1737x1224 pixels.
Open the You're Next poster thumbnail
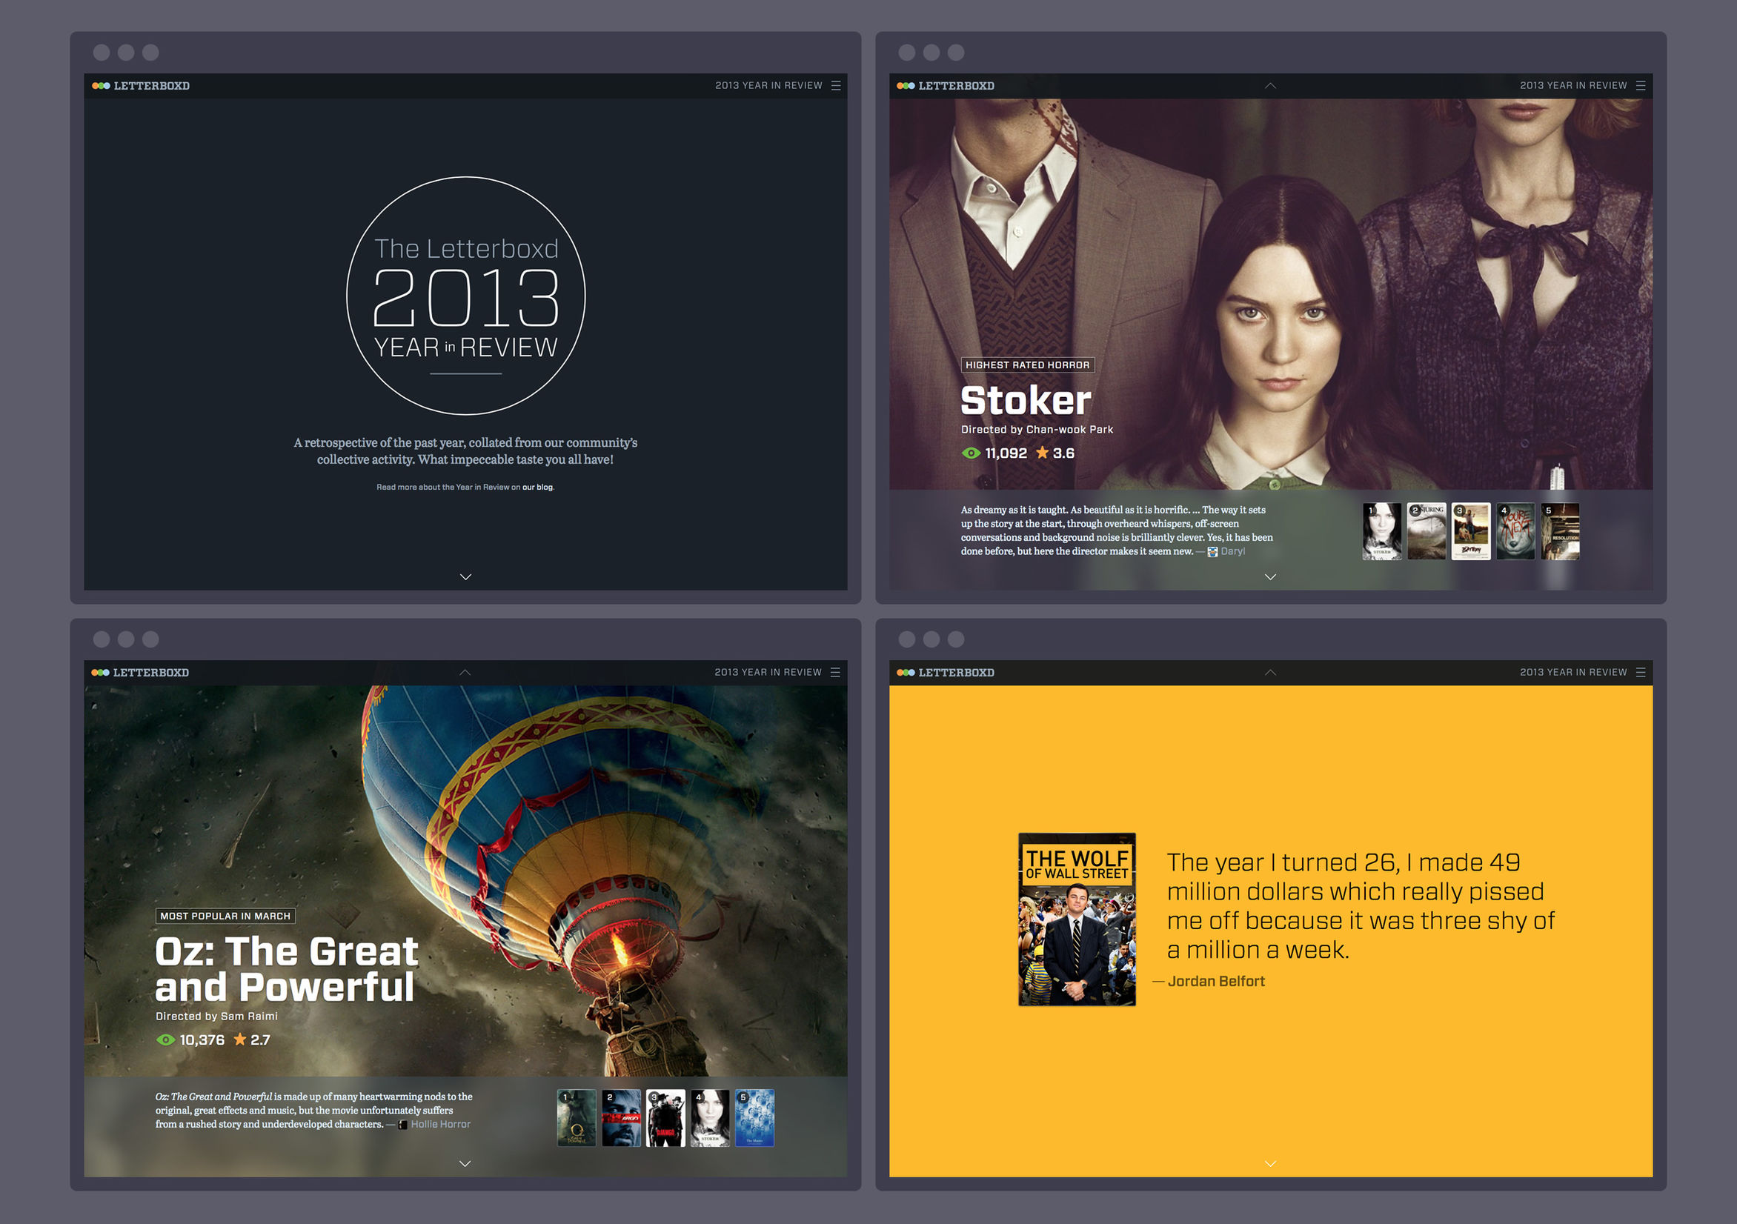pos(1515,532)
